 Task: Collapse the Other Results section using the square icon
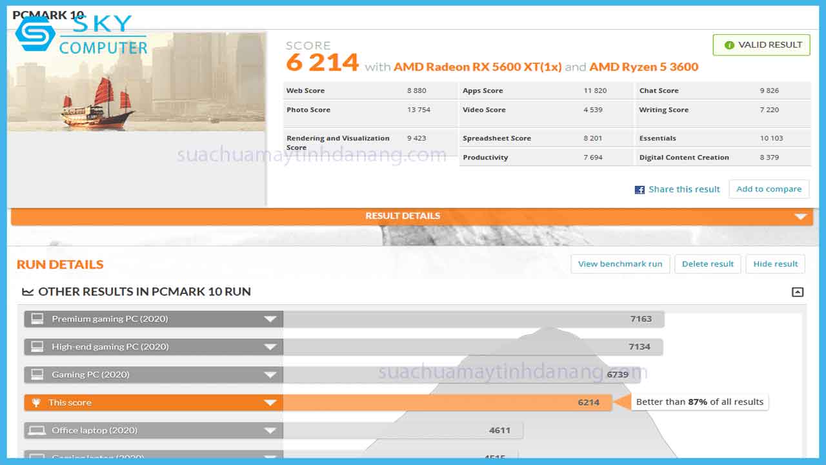(798, 292)
